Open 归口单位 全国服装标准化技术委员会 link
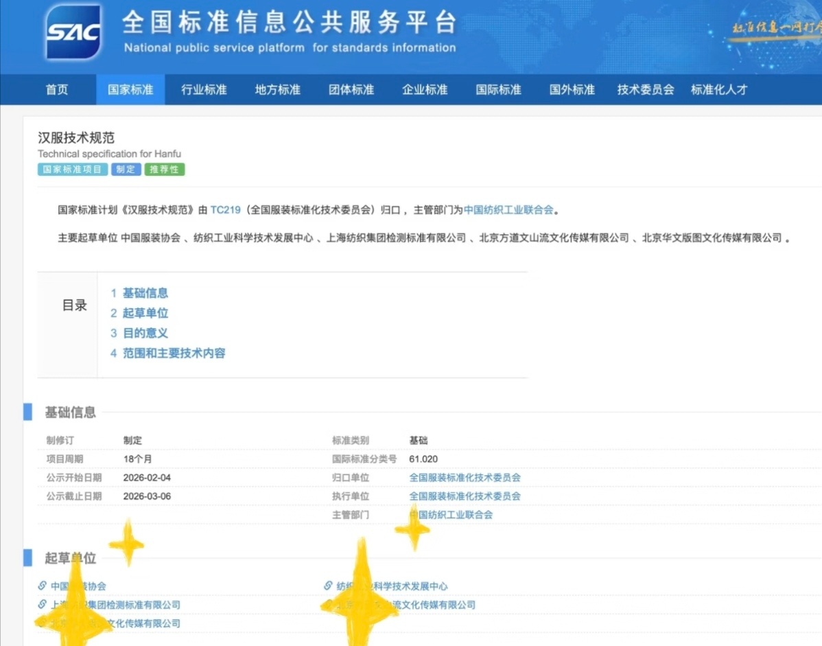The image size is (822, 646). tap(465, 478)
